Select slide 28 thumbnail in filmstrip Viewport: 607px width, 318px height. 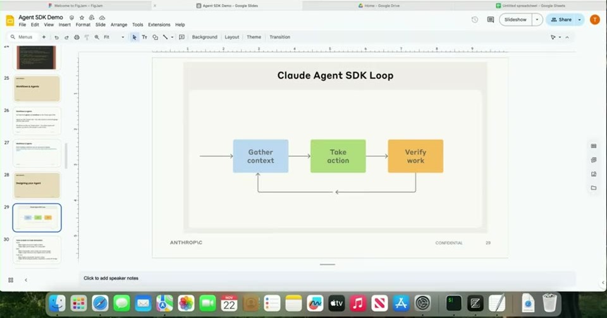click(37, 185)
